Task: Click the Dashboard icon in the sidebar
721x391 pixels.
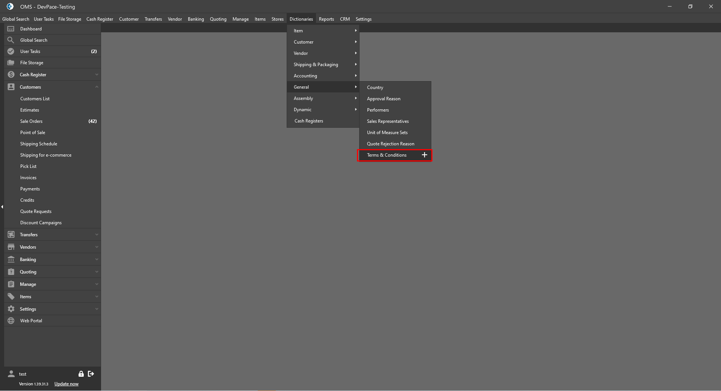Action: pos(11,29)
